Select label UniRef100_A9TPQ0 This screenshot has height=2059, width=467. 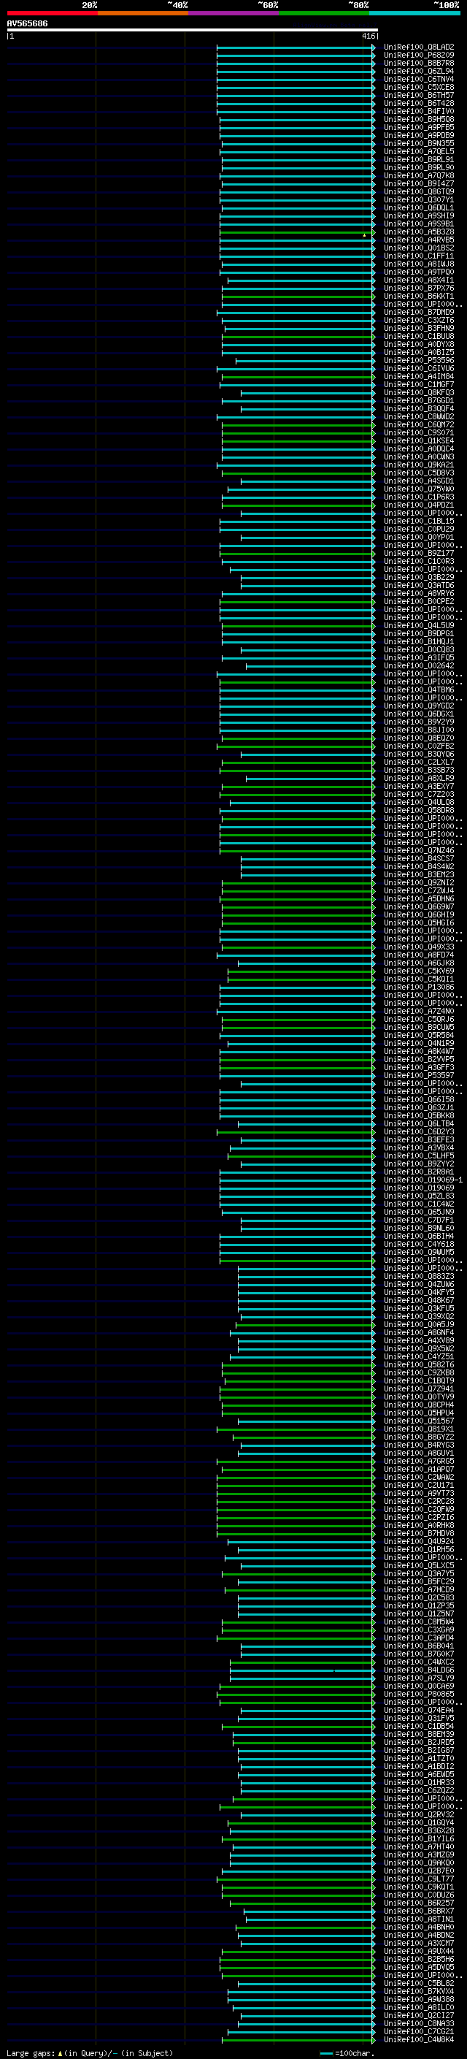[x=418, y=272]
